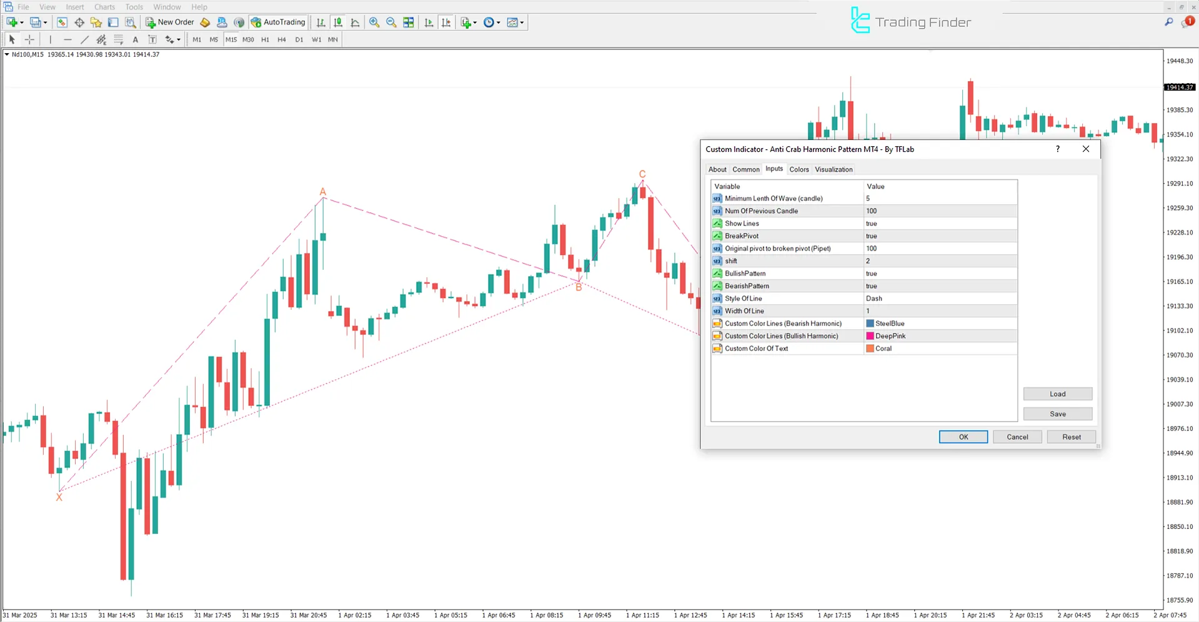The image size is (1199, 622).
Task: Open the Charts menu
Action: point(104,7)
